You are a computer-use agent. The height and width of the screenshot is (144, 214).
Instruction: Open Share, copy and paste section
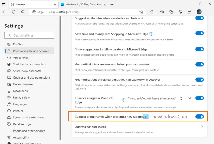coord(30,71)
